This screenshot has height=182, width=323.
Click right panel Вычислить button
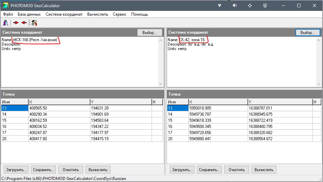(264, 170)
